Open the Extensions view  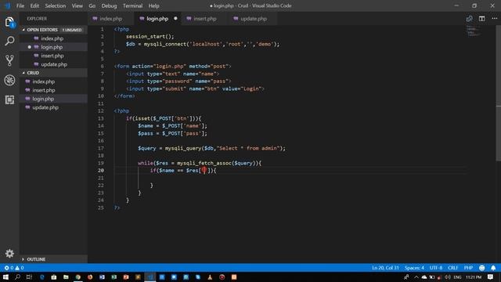click(x=9, y=99)
